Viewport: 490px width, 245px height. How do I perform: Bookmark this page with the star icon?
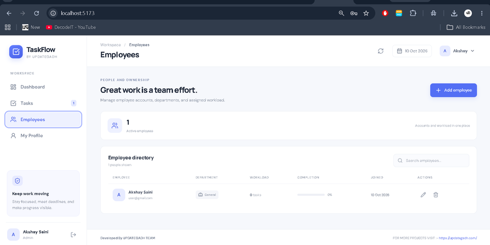point(366,13)
